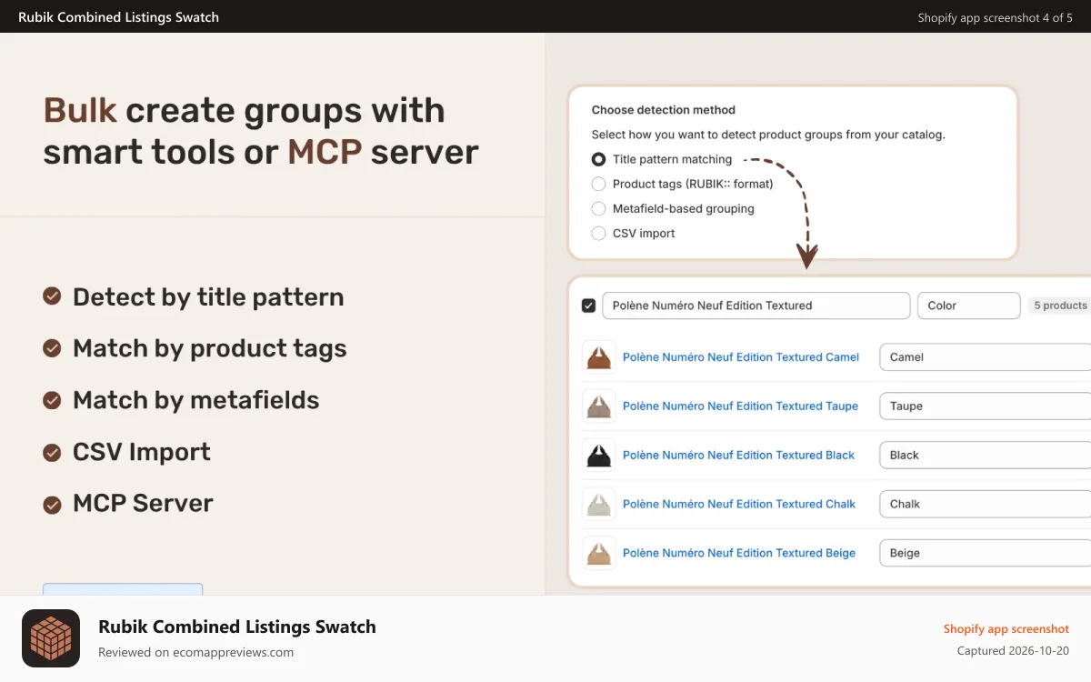The height and width of the screenshot is (682, 1091).
Task: Edit the Black value field
Action: (x=985, y=455)
